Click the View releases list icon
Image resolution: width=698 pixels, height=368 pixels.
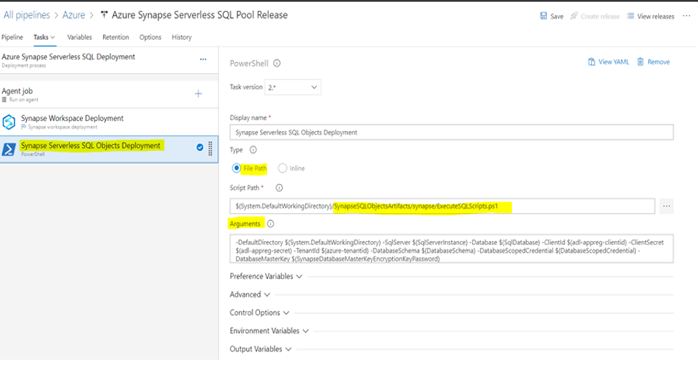point(630,16)
